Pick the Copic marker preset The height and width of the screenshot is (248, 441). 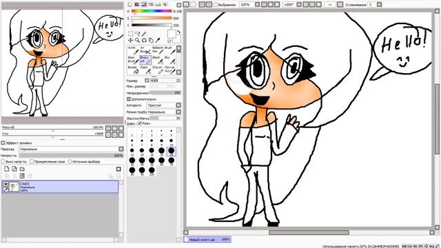point(145,70)
